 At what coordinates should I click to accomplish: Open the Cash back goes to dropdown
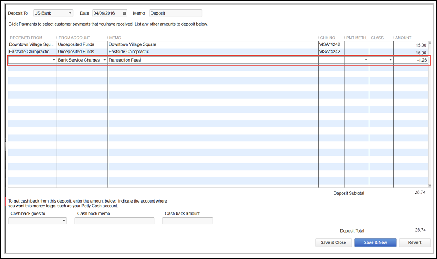(x=64, y=221)
